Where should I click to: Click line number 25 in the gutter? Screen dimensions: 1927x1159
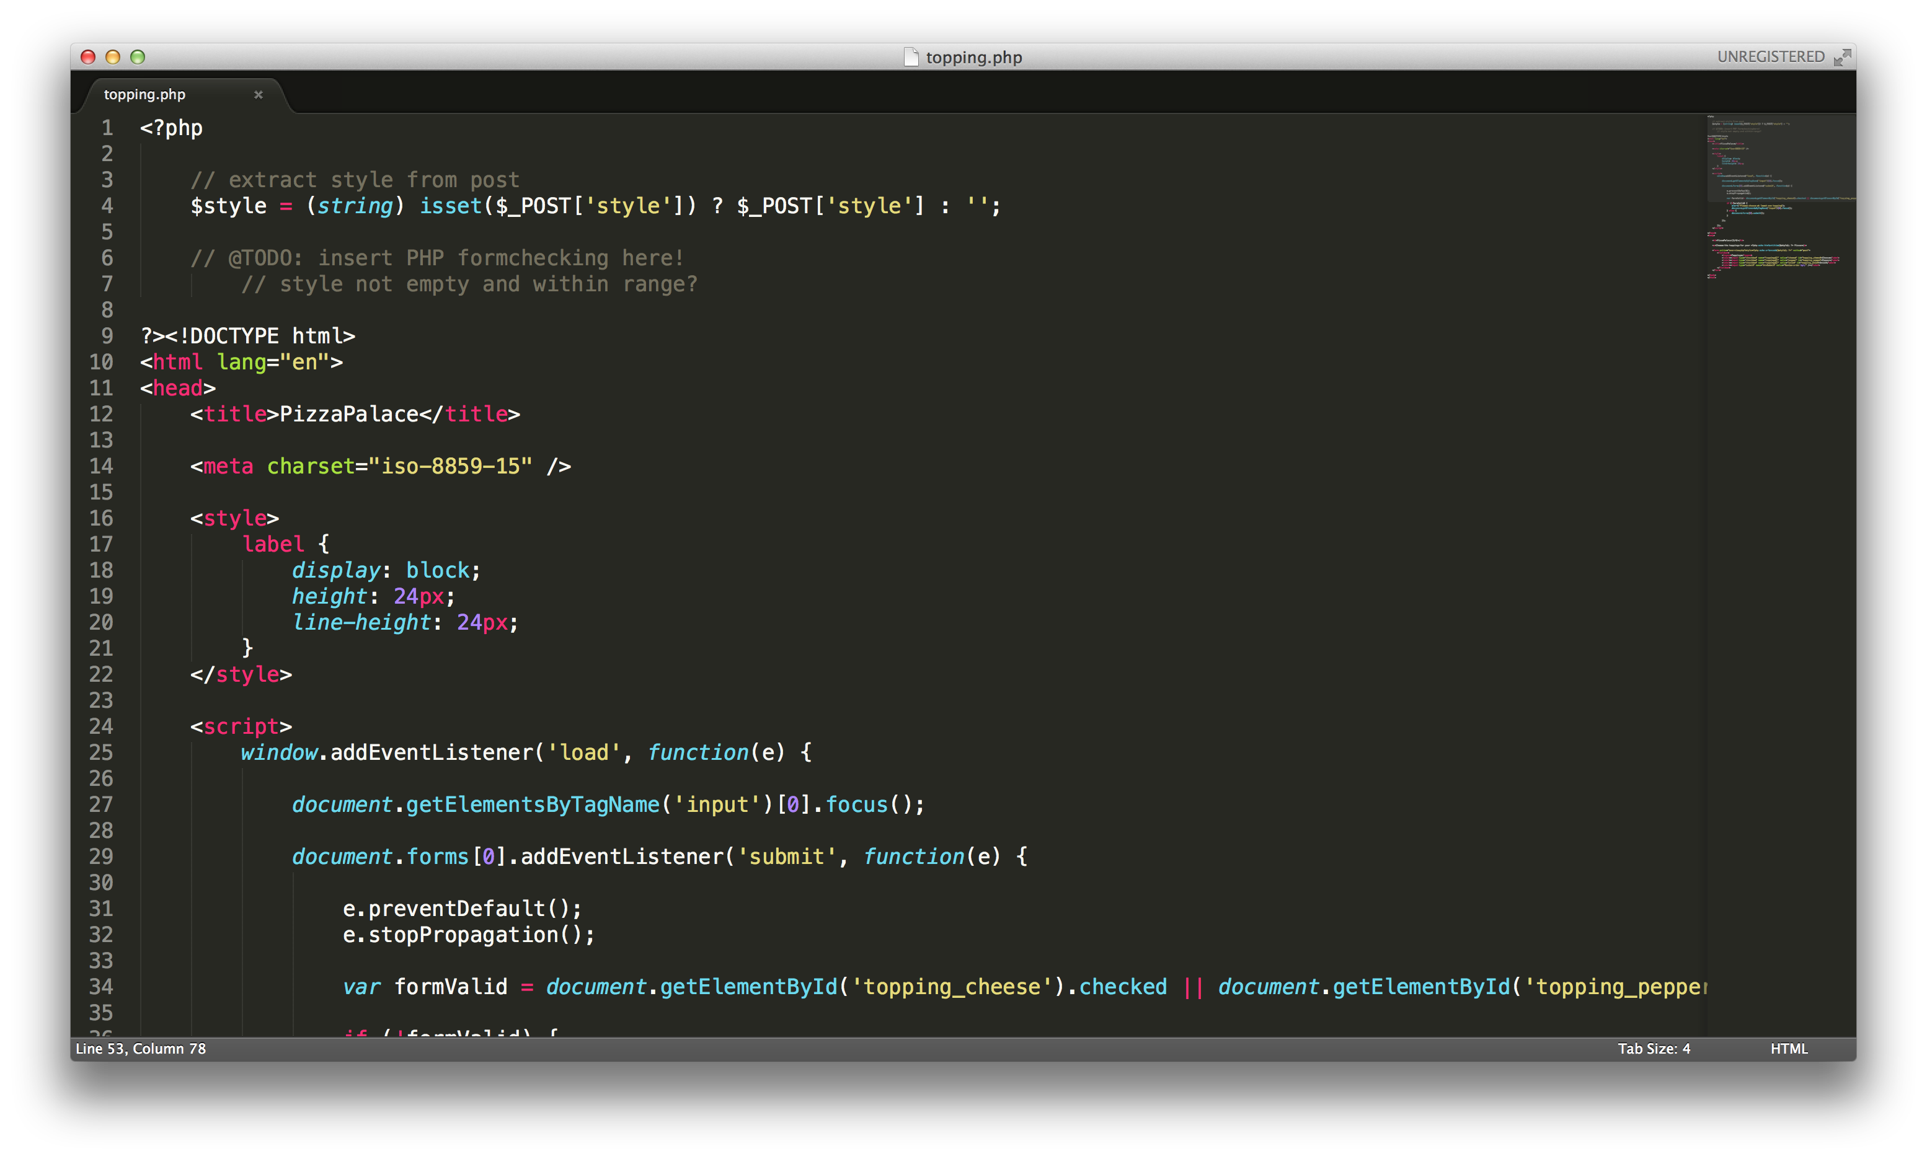tap(101, 752)
